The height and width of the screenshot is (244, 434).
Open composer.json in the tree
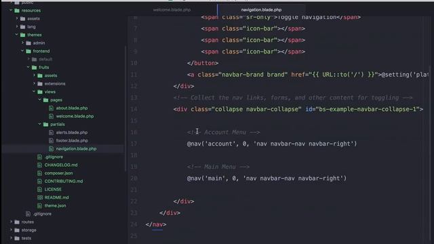(x=58, y=173)
